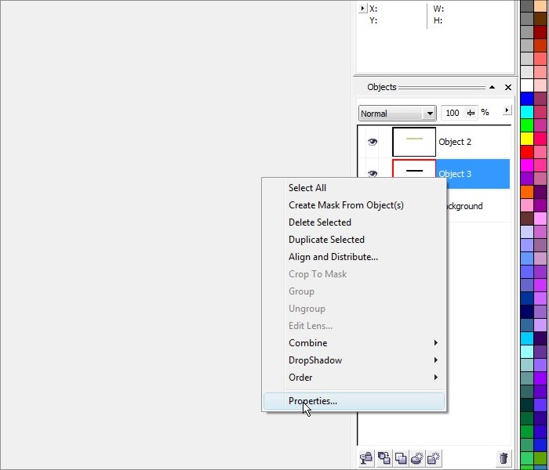The width and height of the screenshot is (549, 470).
Task: Click the third bottom icon with two overlapping squares
Action: point(401,458)
